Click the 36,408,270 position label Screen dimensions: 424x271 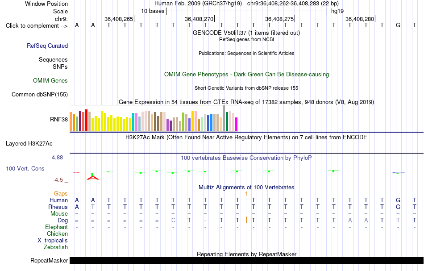(199, 19)
